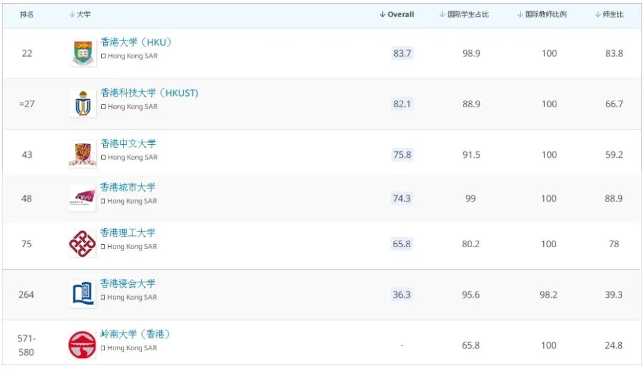Click the international student value 98.9

[471, 54]
